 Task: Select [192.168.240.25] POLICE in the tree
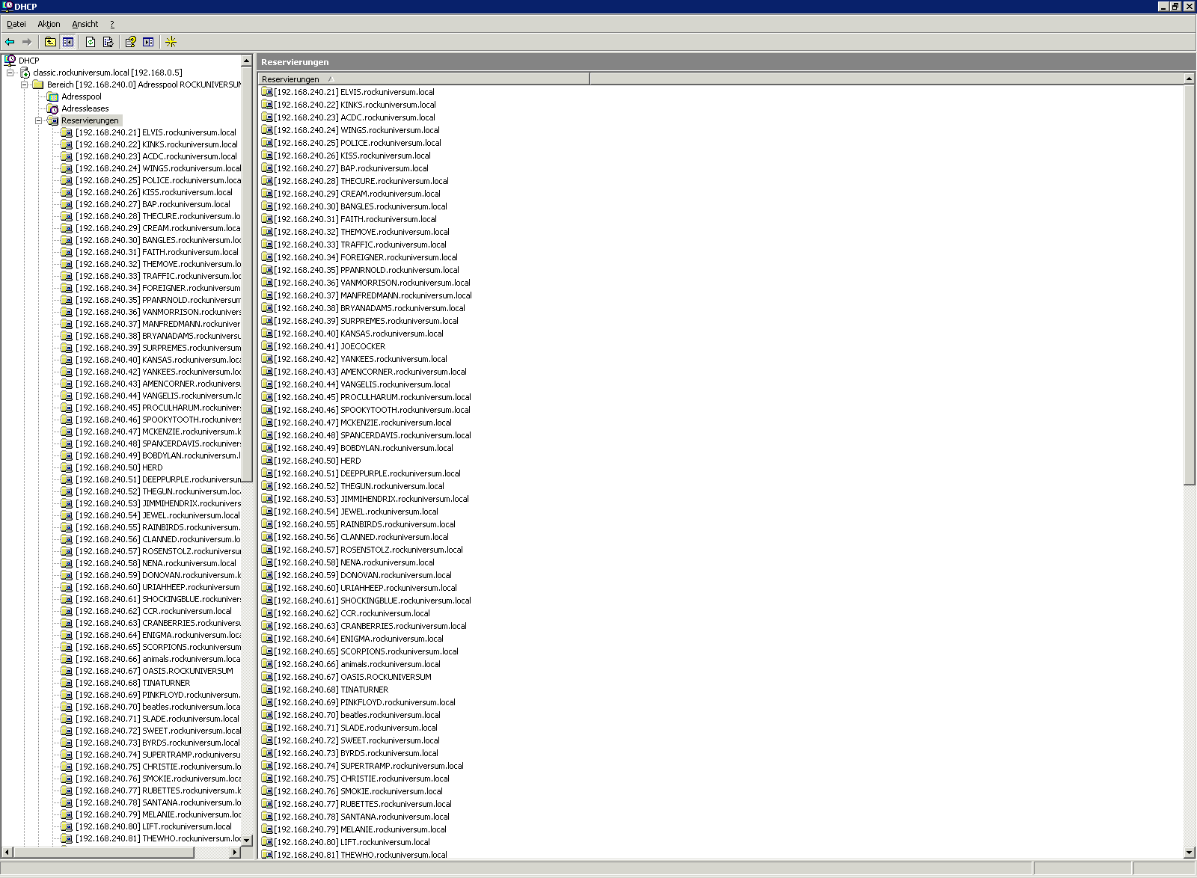coord(158,180)
